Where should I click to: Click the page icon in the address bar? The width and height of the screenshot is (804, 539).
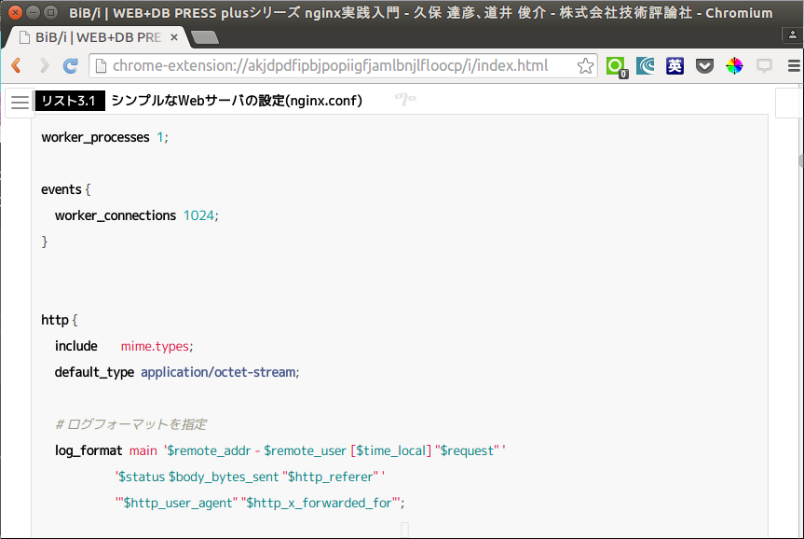[x=101, y=65]
